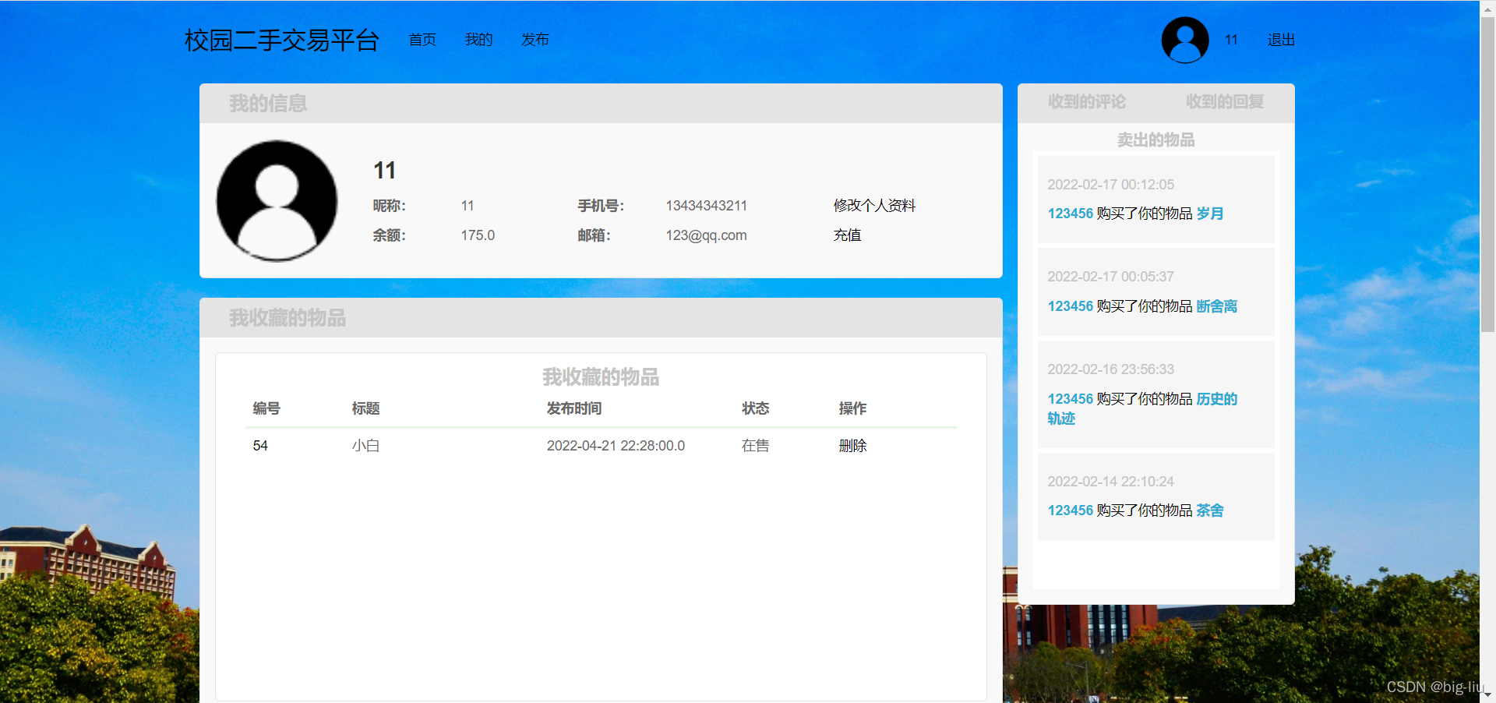Screen dimensions: 1496x703
Task: Click 修改个人资料 to edit profile
Action: (874, 206)
